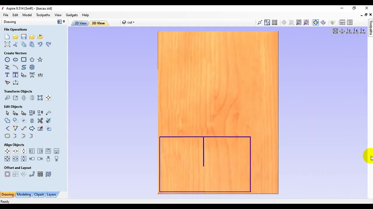This screenshot has height=209, width=373.
Task: Open the View menu
Action: click(58, 15)
